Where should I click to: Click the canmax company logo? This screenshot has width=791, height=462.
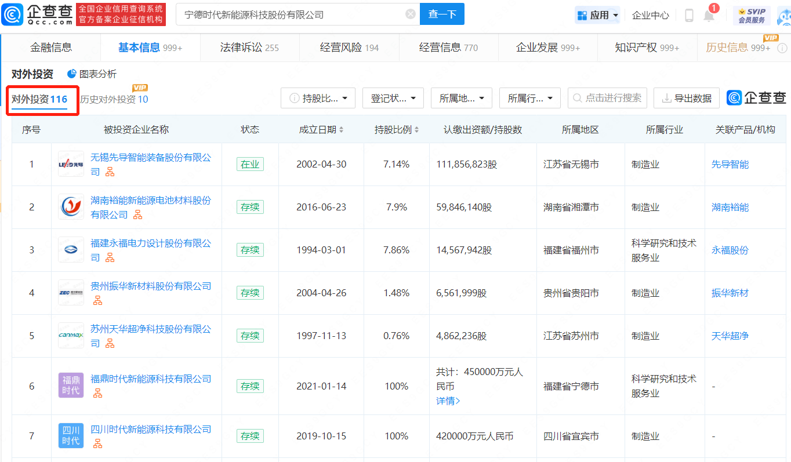coord(71,336)
